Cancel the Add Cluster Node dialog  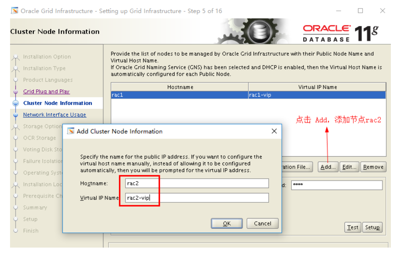(262, 224)
